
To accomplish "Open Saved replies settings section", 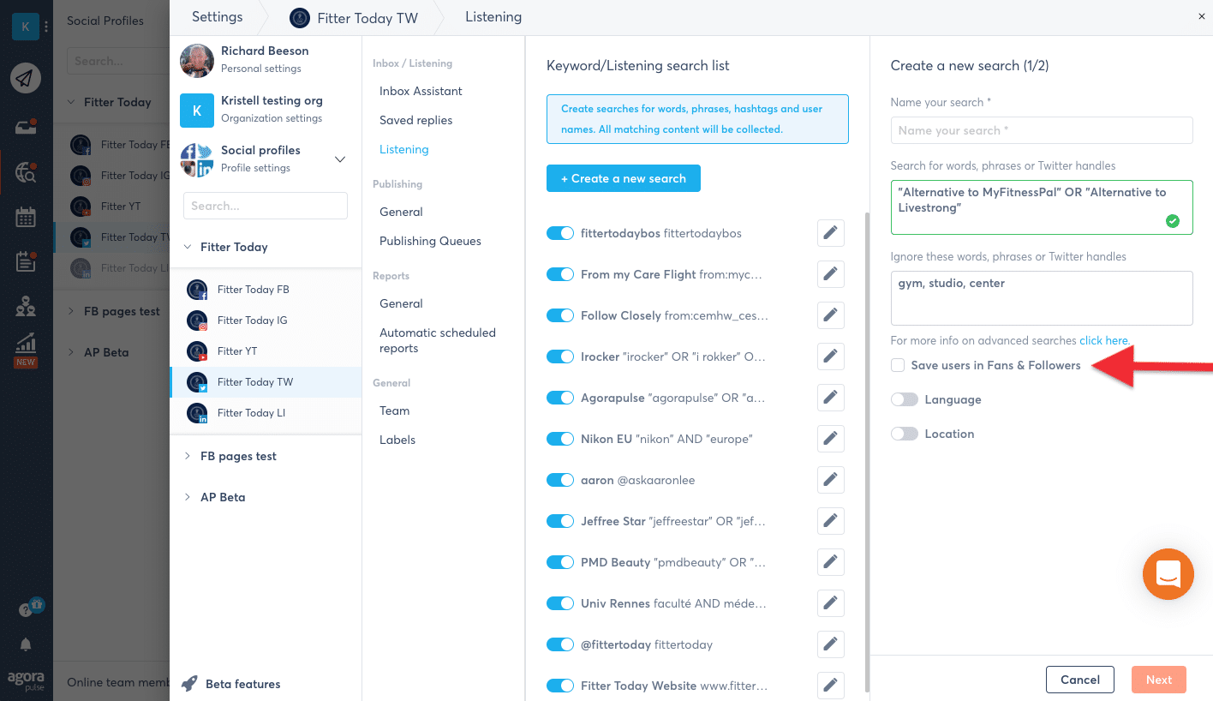I will [415, 120].
